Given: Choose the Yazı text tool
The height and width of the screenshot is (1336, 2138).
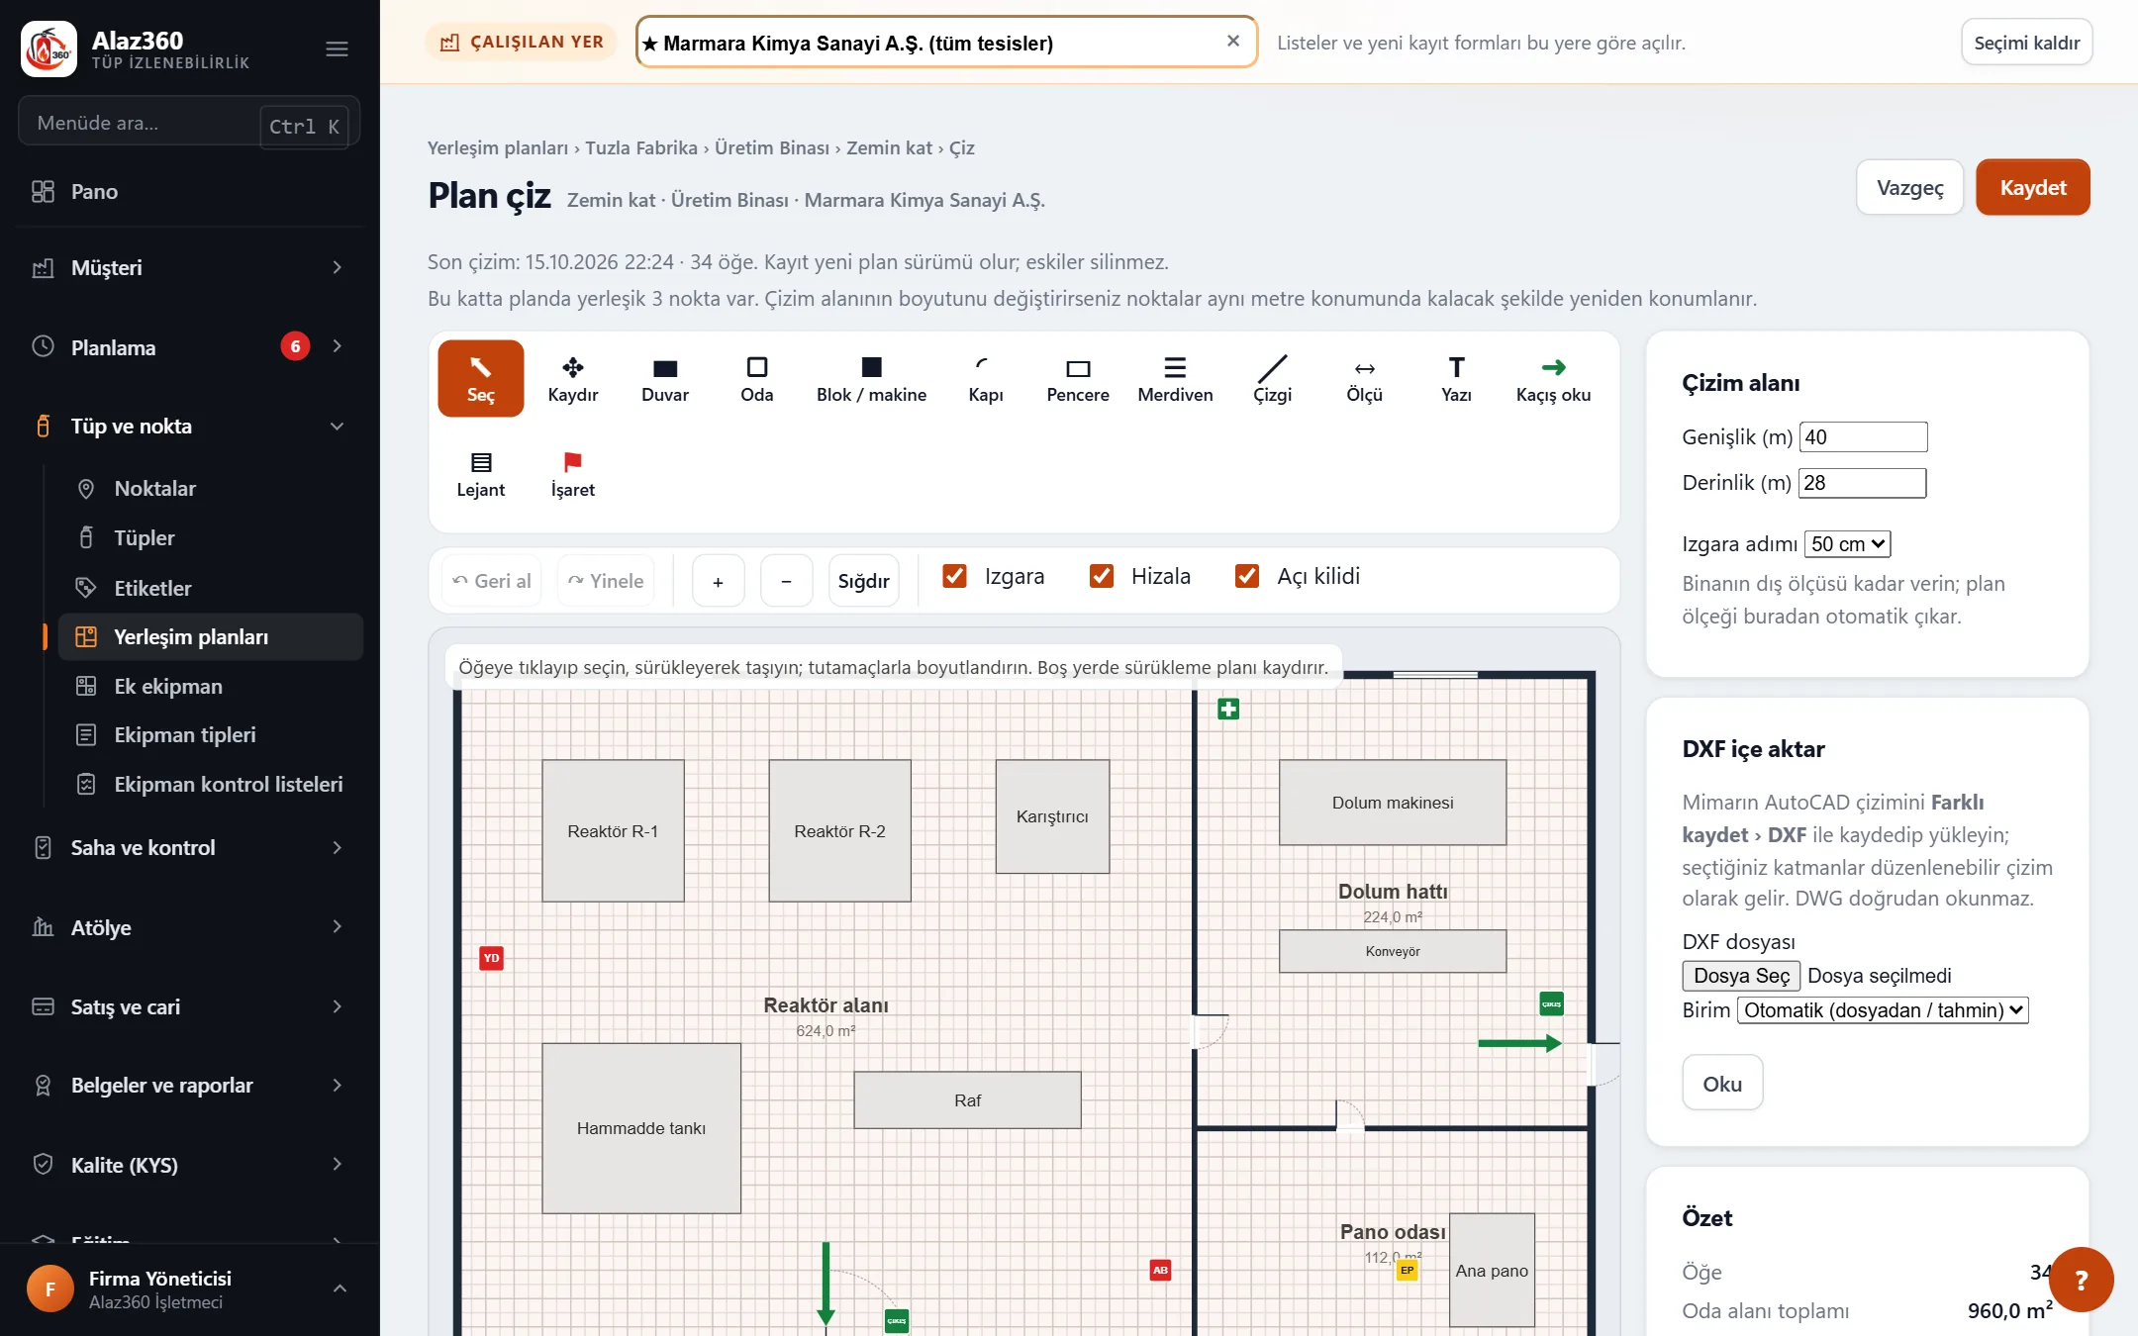Looking at the screenshot, I should click(x=1456, y=378).
